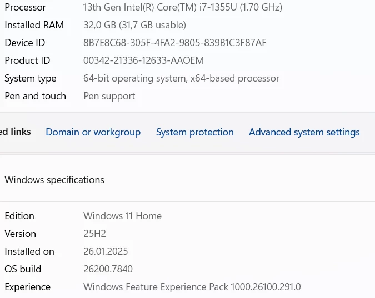The width and height of the screenshot is (375, 298).
Task: Select the Version value 25H2
Action: pyautogui.click(x=94, y=234)
